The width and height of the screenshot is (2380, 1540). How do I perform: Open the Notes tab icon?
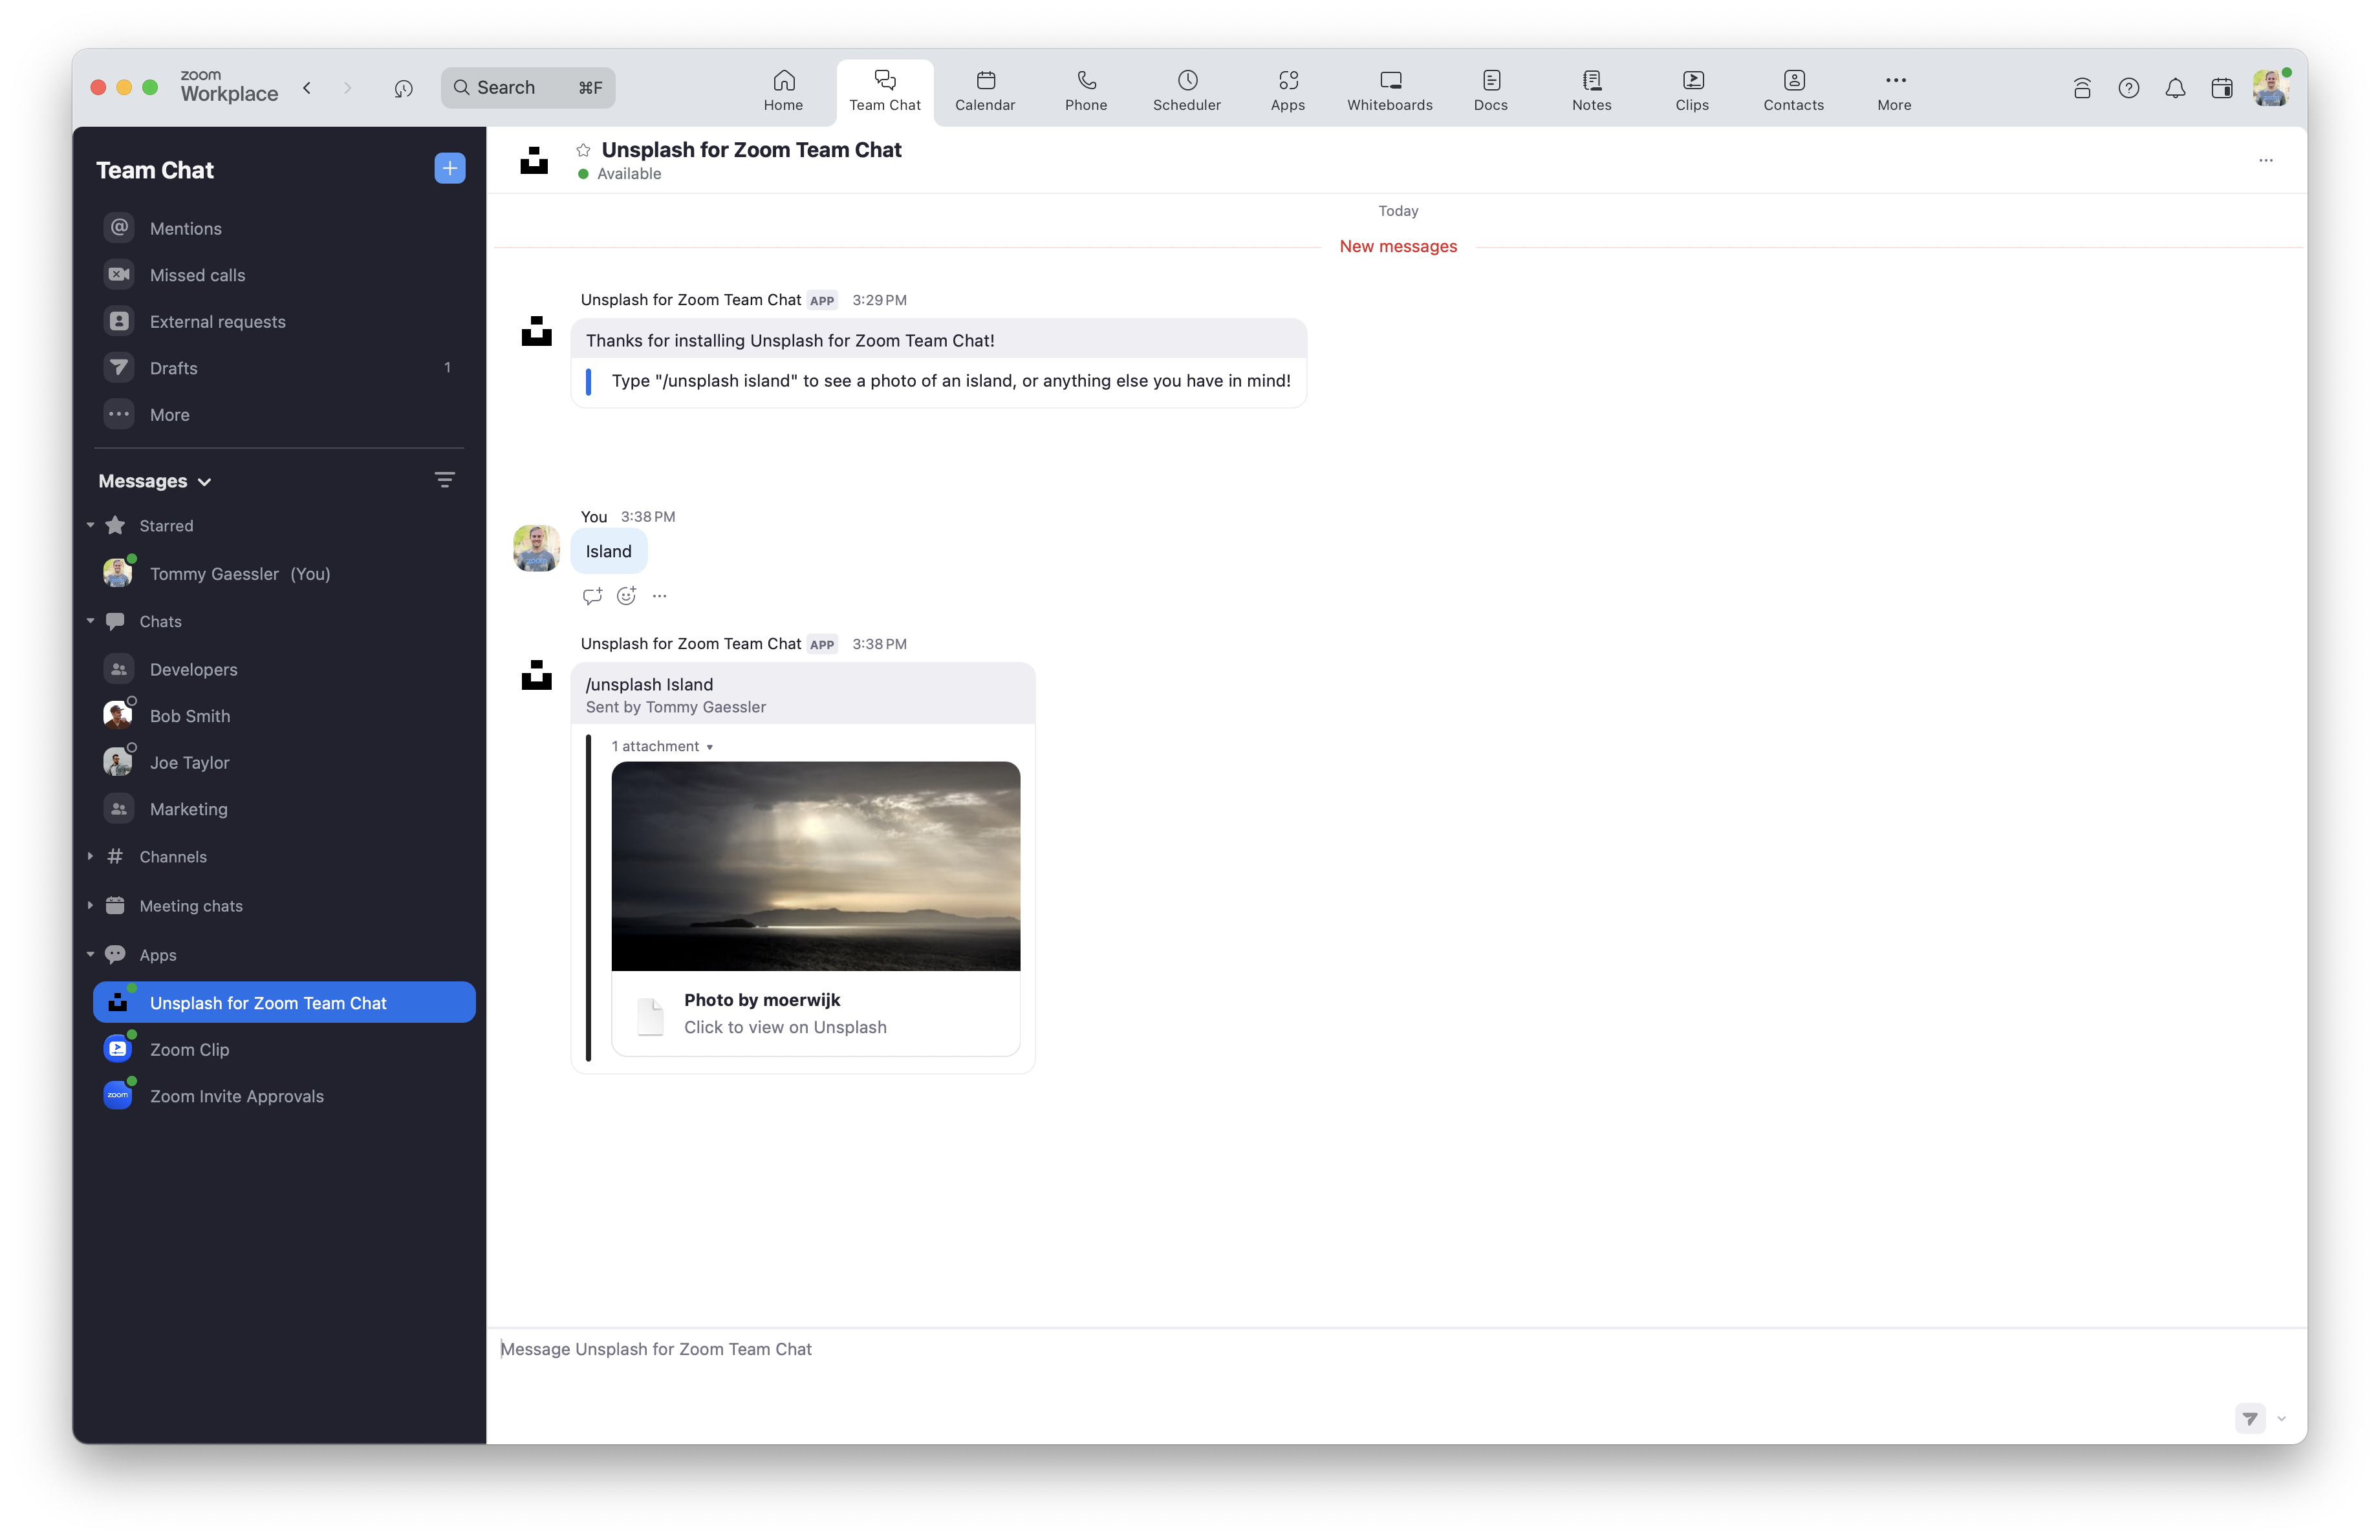pyautogui.click(x=1592, y=80)
